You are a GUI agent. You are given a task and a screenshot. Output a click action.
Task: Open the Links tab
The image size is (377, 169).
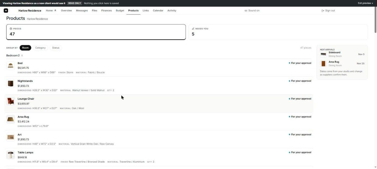[146, 10]
